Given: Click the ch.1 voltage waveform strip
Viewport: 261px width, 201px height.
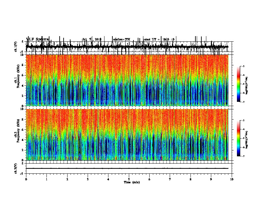Looking at the screenshot, I should point(127,47).
